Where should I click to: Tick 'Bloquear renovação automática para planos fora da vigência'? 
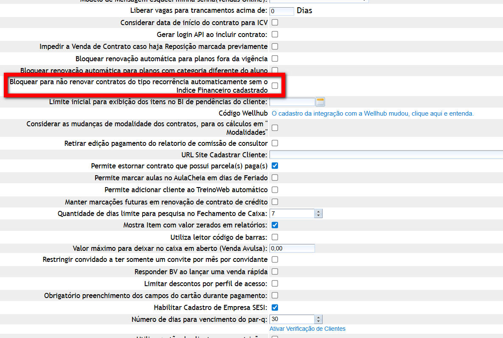click(x=275, y=58)
